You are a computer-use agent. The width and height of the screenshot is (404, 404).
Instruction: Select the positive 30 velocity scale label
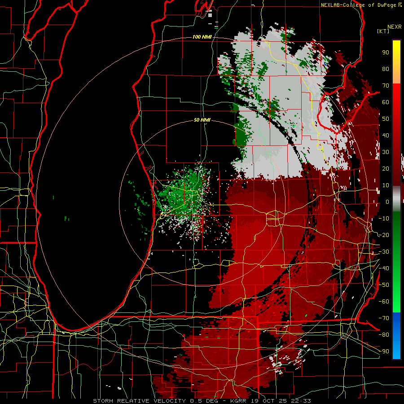tap(386, 152)
